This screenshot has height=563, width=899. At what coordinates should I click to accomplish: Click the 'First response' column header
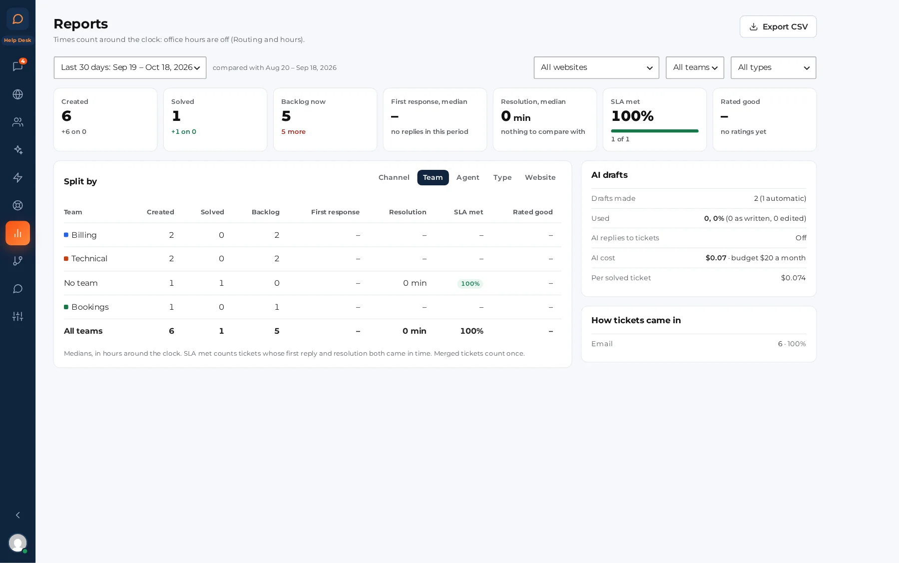pos(335,212)
